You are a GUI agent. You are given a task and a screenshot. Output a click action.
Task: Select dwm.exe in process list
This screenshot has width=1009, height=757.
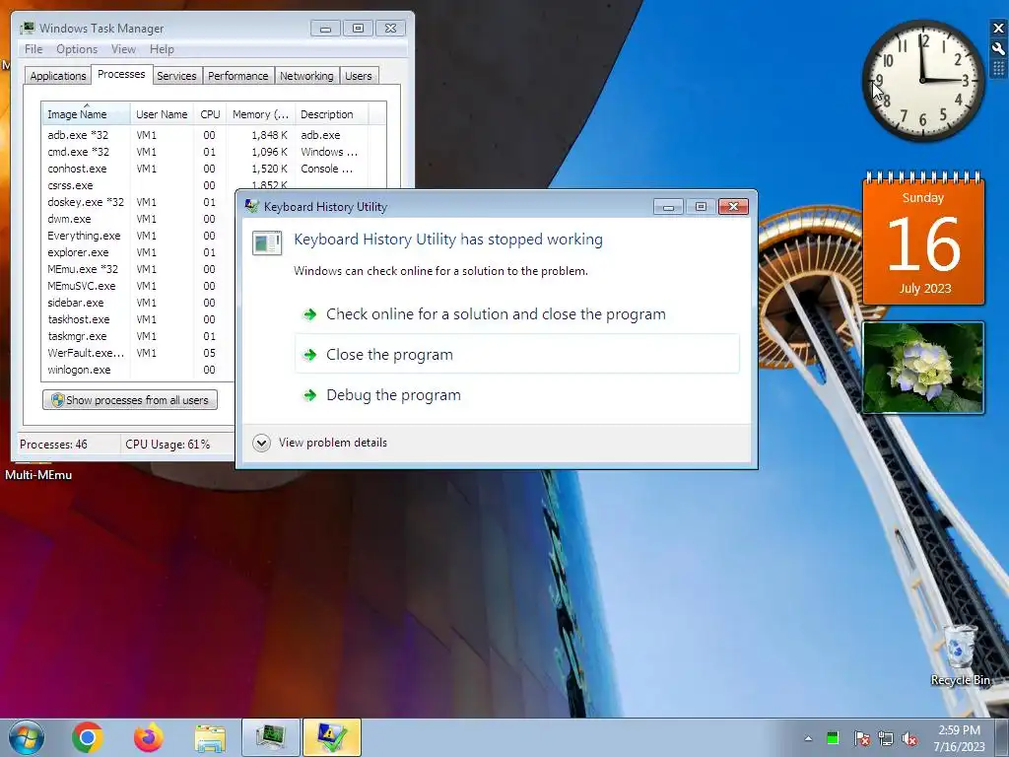click(139, 219)
